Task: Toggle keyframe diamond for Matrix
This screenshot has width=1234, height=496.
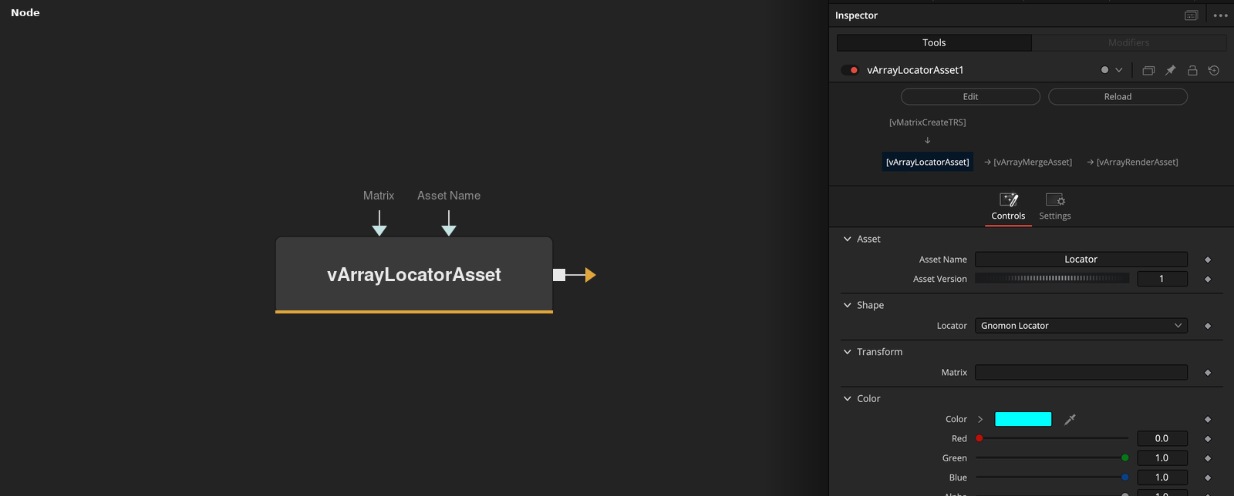Action: pos(1208,373)
